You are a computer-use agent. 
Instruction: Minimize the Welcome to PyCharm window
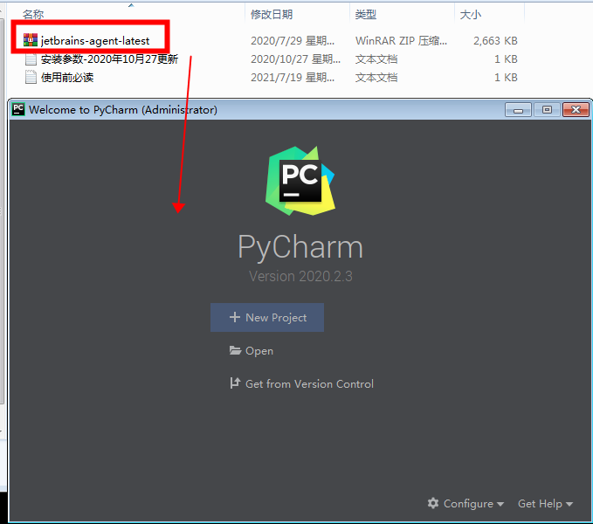click(518, 110)
